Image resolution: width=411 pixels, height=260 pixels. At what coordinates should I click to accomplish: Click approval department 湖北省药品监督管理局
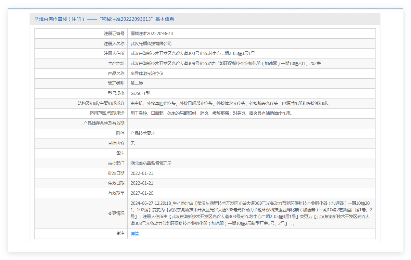tap(151, 163)
